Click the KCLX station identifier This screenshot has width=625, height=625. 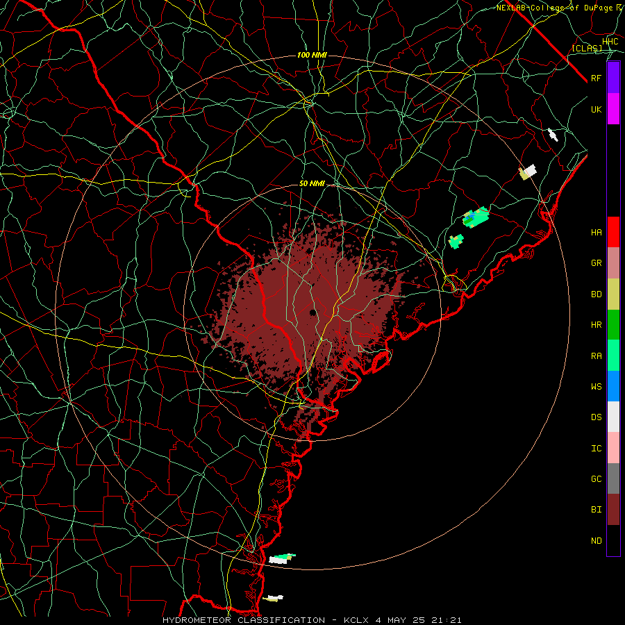point(356,620)
